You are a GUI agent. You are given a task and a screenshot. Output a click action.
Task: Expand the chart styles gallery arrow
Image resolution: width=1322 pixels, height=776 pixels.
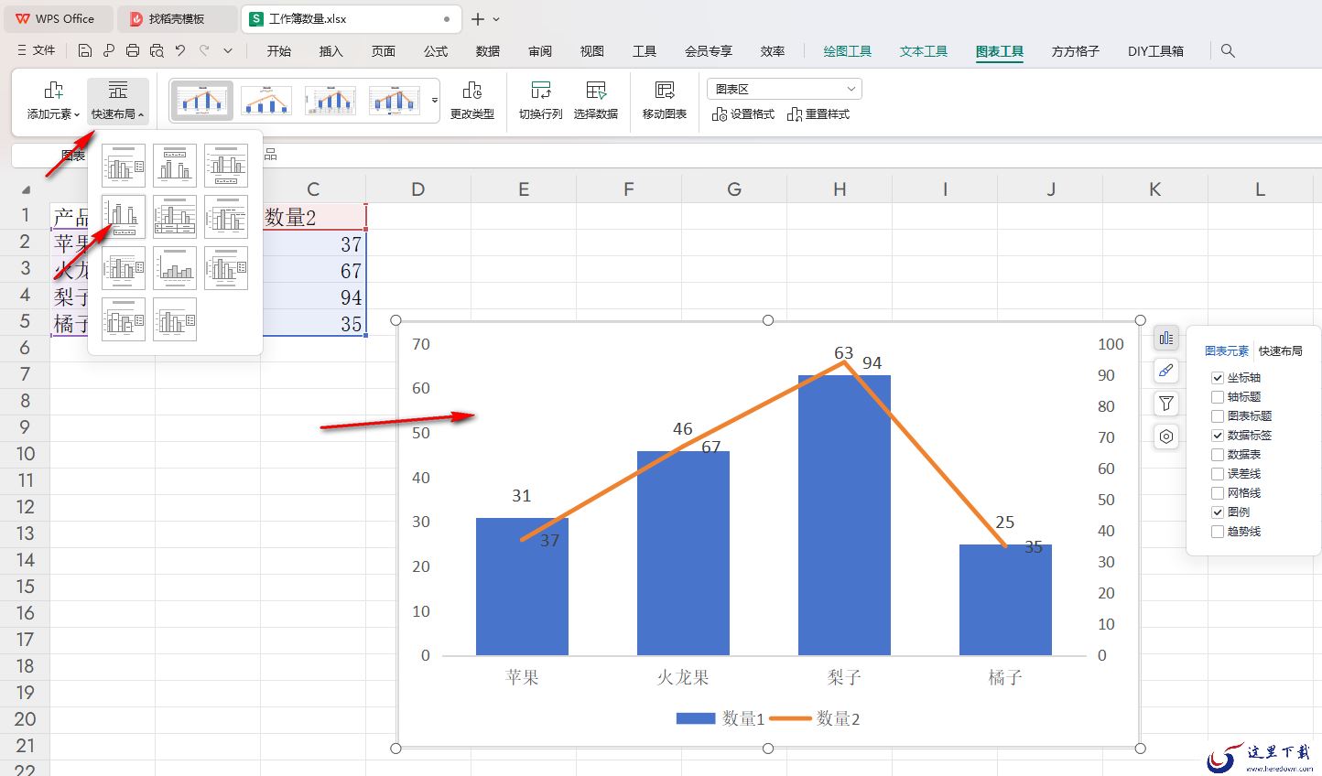pyautogui.click(x=435, y=101)
